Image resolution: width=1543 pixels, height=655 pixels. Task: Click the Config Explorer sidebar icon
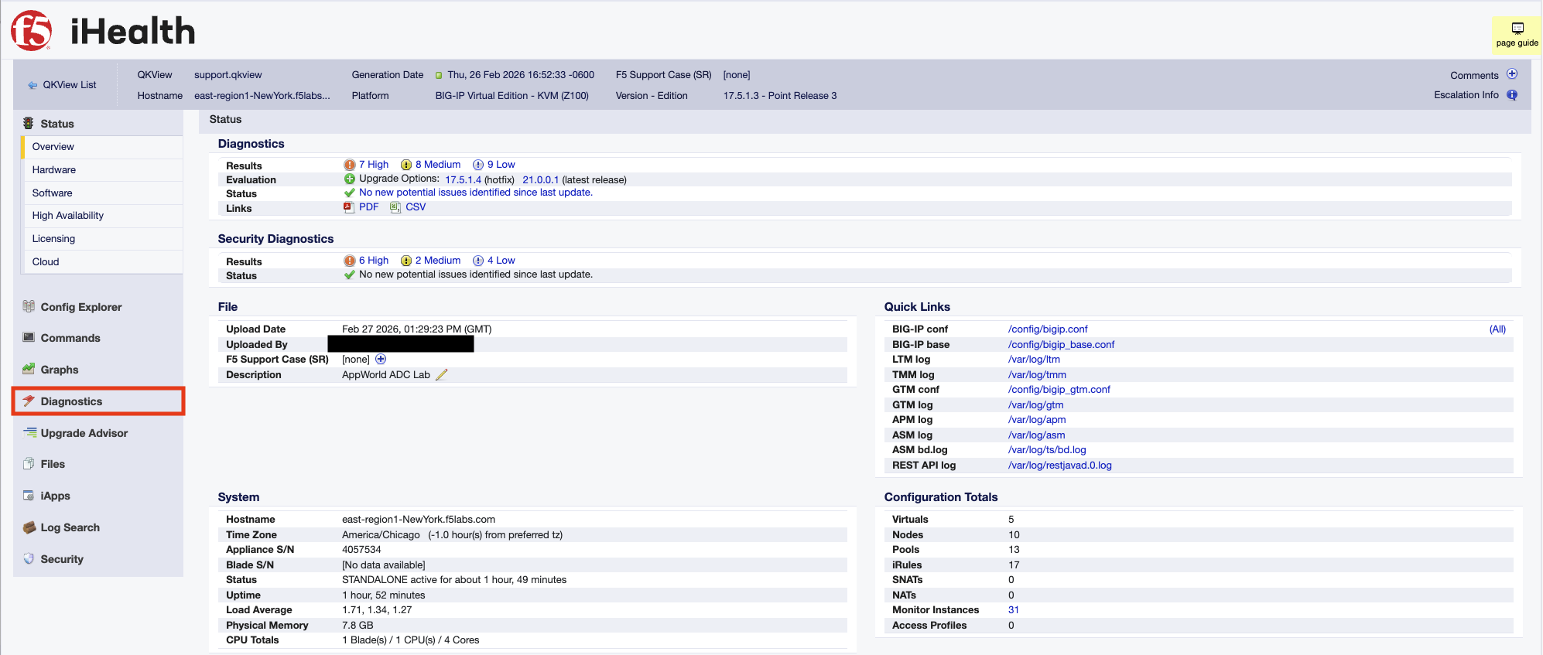tap(29, 306)
